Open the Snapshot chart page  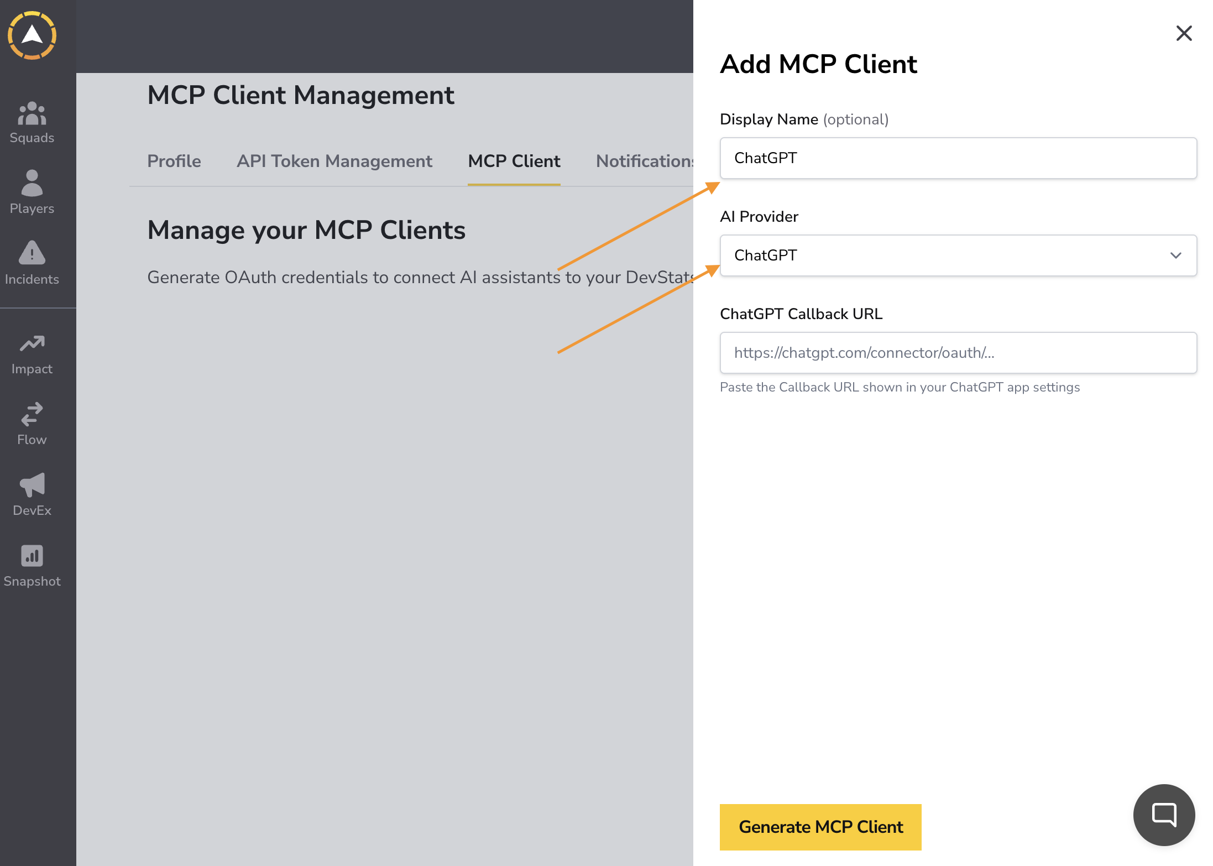[32, 566]
